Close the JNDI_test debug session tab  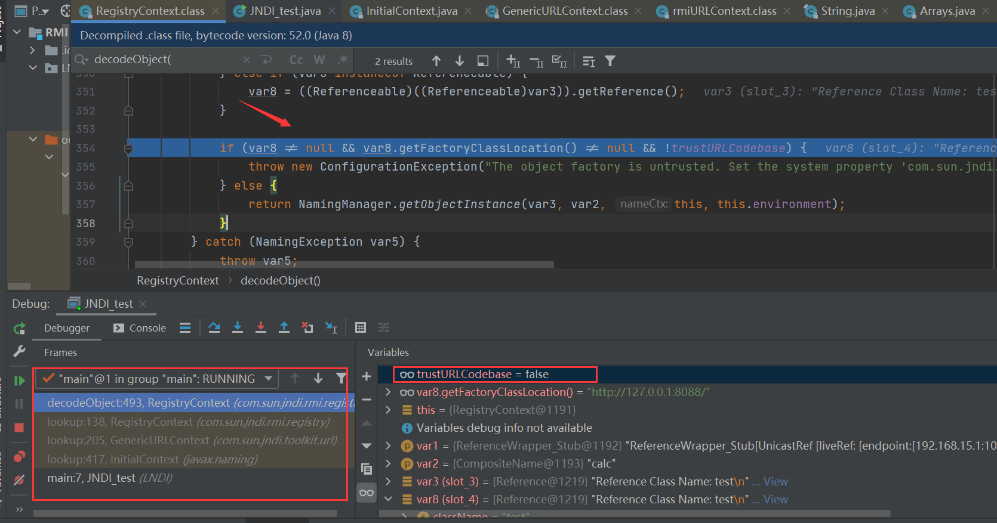click(143, 304)
